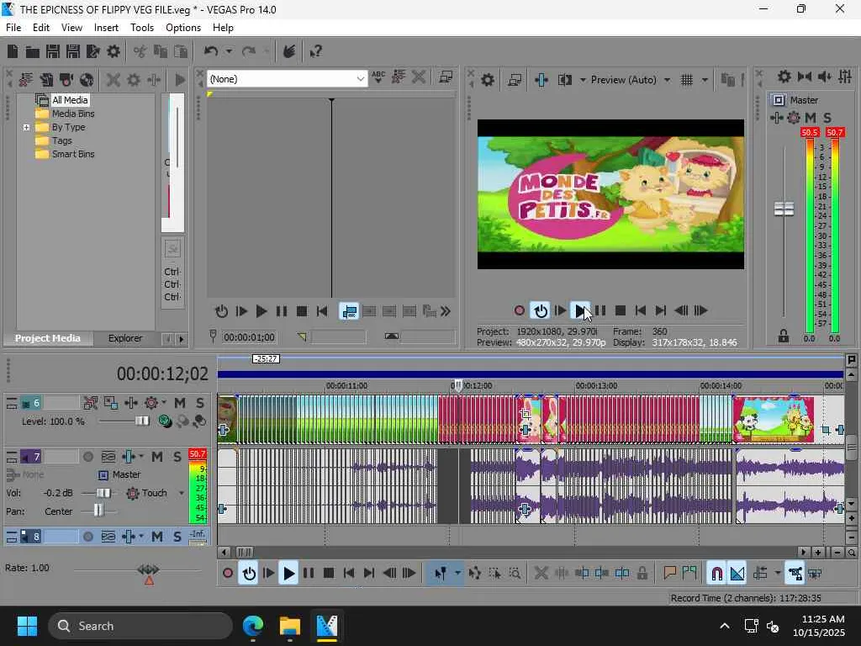The image size is (861, 646).
Task: Click Downmix Output icon in Master Bus
Action: (x=805, y=77)
